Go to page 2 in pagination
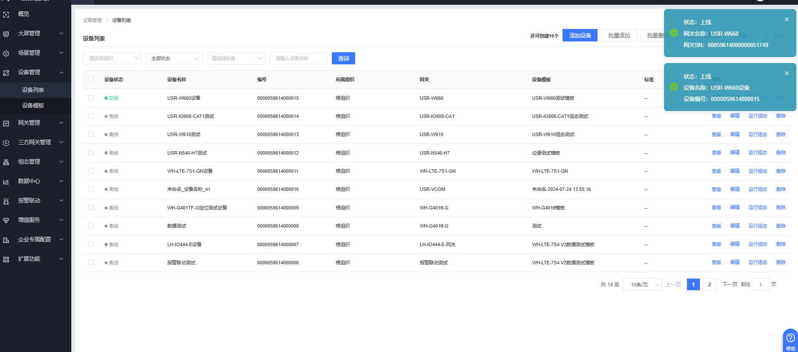 709,284
